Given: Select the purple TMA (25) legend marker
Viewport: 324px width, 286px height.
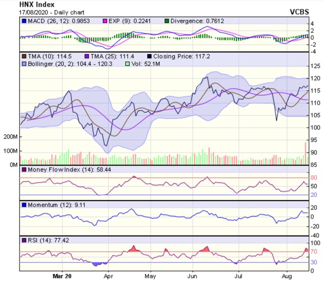Looking at the screenshot, I should point(87,55).
